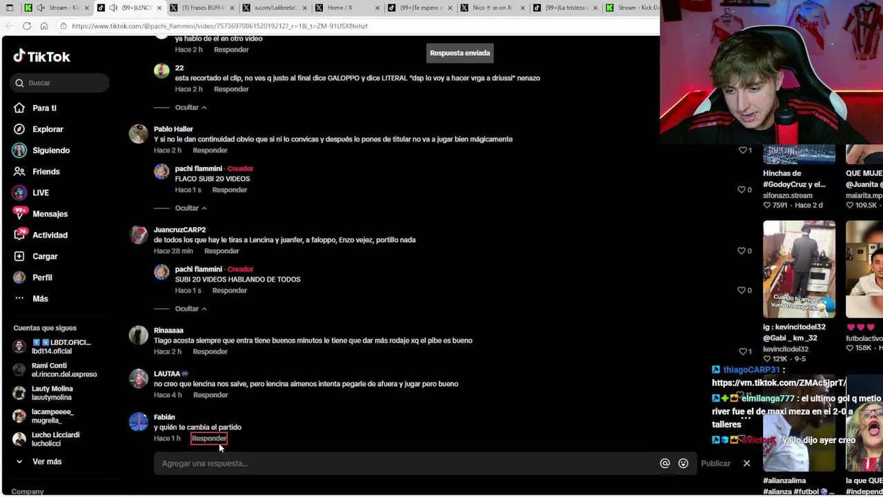Switch to x.com/Lalibreta browser tab
Image resolution: width=883 pixels, height=497 pixels.
pos(274,8)
